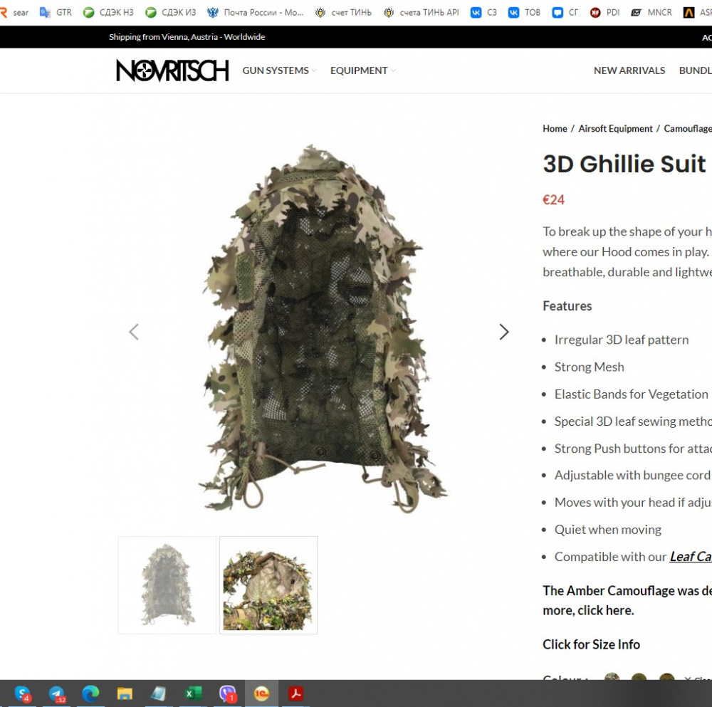The height and width of the screenshot is (707, 712).
Task: Open the PDI bookmark
Action: pyautogui.click(x=604, y=12)
